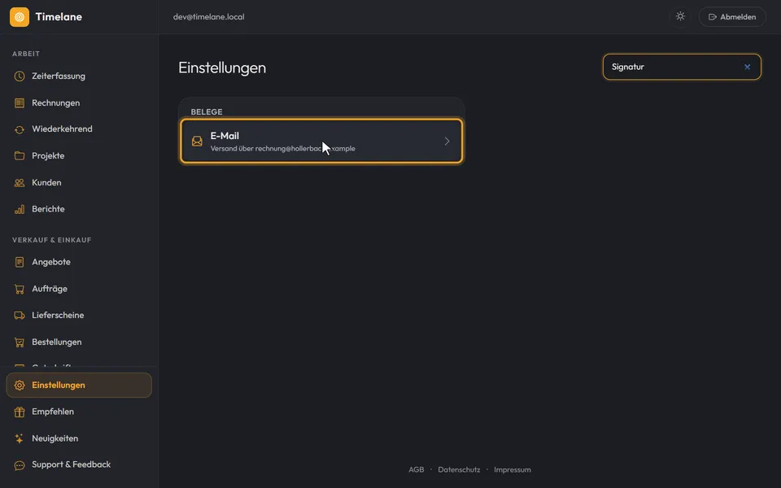Image resolution: width=781 pixels, height=488 pixels.
Task: Open Empfehlen in the sidebar
Action: coord(79,412)
